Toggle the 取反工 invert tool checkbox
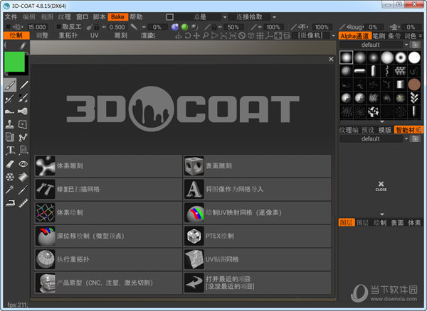This screenshot has width=427, height=311. (x=58, y=26)
